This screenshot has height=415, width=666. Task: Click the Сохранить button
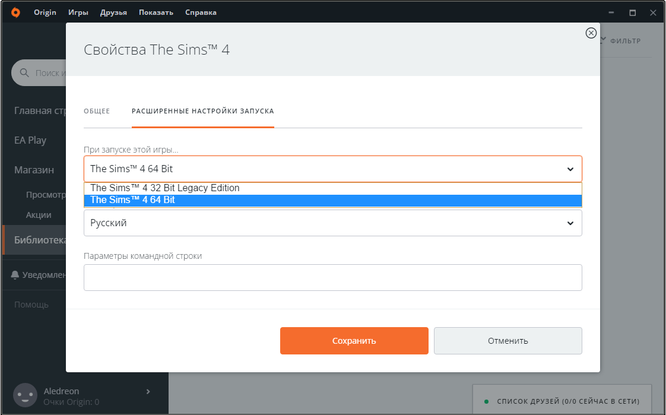pos(354,341)
